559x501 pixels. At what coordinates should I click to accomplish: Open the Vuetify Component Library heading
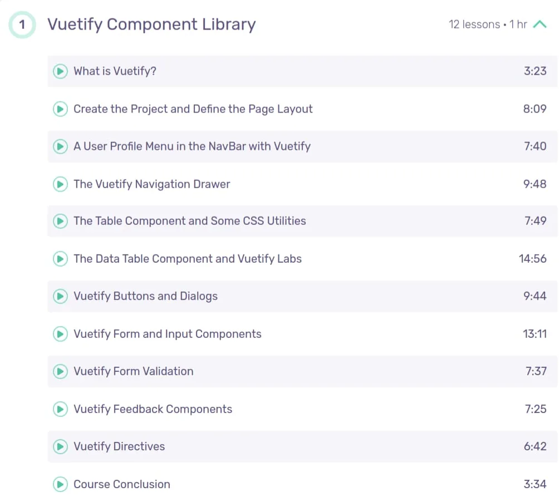(151, 24)
